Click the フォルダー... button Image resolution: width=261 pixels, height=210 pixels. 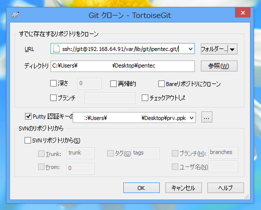tap(214, 49)
